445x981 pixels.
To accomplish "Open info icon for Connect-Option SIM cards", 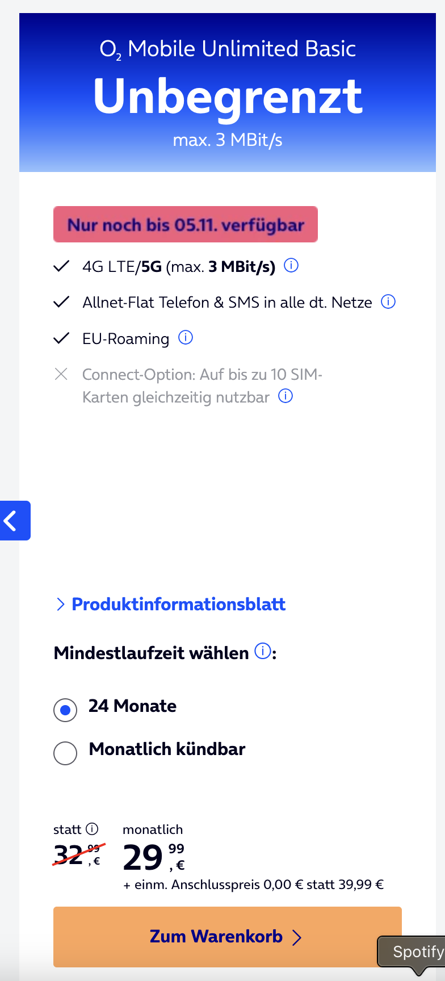I will [x=286, y=396].
